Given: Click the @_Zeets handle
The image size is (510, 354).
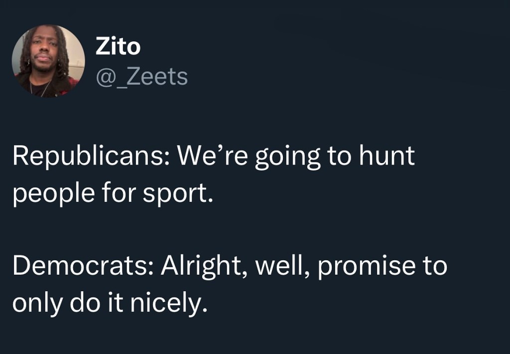Looking at the screenshot, I should point(141,77).
